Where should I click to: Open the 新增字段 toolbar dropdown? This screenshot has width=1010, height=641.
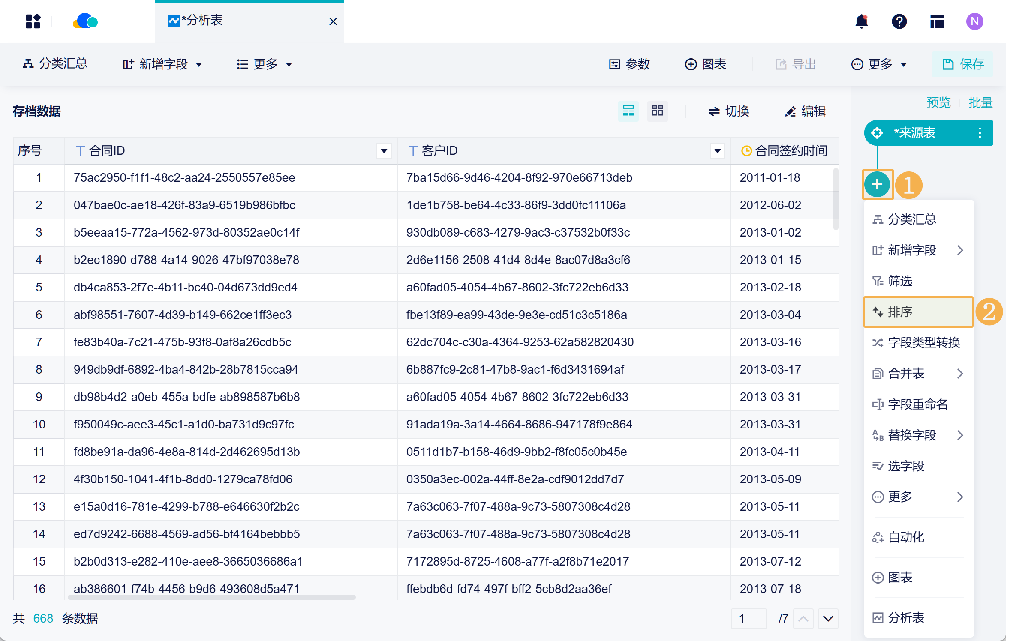point(162,64)
